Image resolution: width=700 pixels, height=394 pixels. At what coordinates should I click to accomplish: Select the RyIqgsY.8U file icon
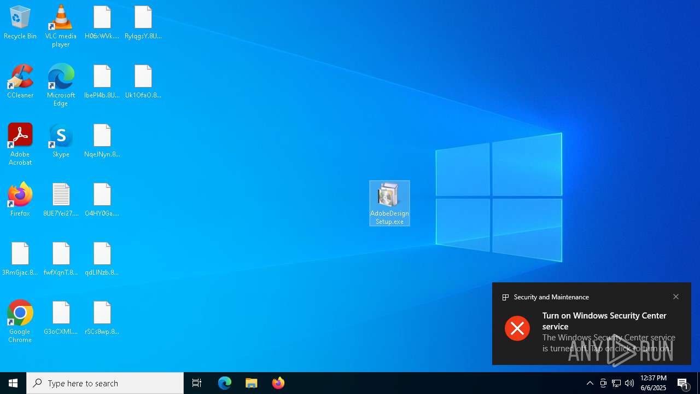point(143,23)
